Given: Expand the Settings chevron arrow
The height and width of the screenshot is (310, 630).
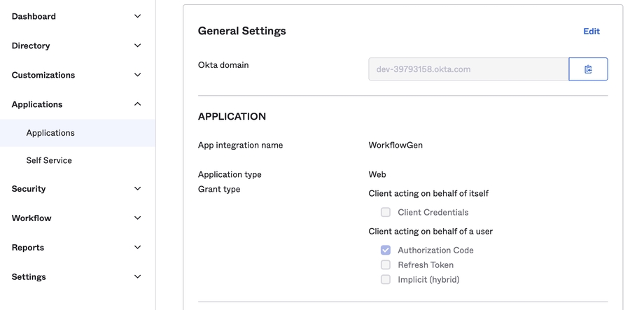Looking at the screenshot, I should [x=137, y=277].
